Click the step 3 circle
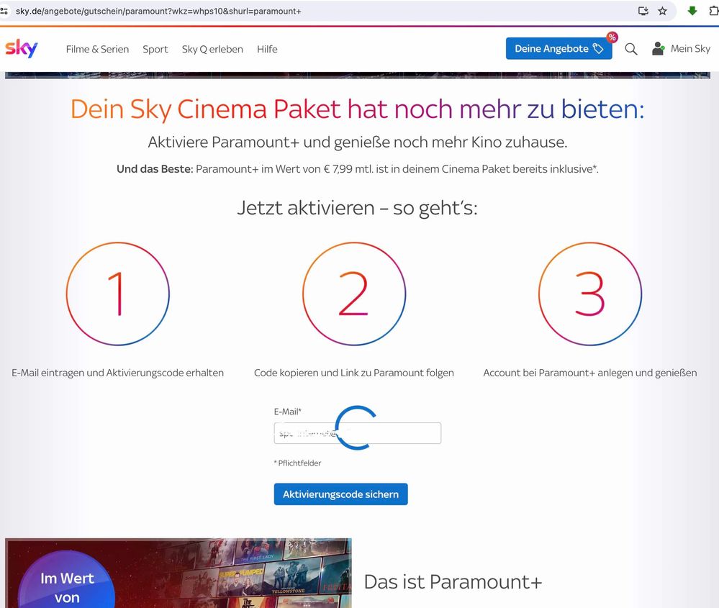This screenshot has height=608, width=719. (x=590, y=294)
